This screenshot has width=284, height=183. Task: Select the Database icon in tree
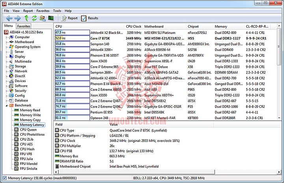[11, 101]
